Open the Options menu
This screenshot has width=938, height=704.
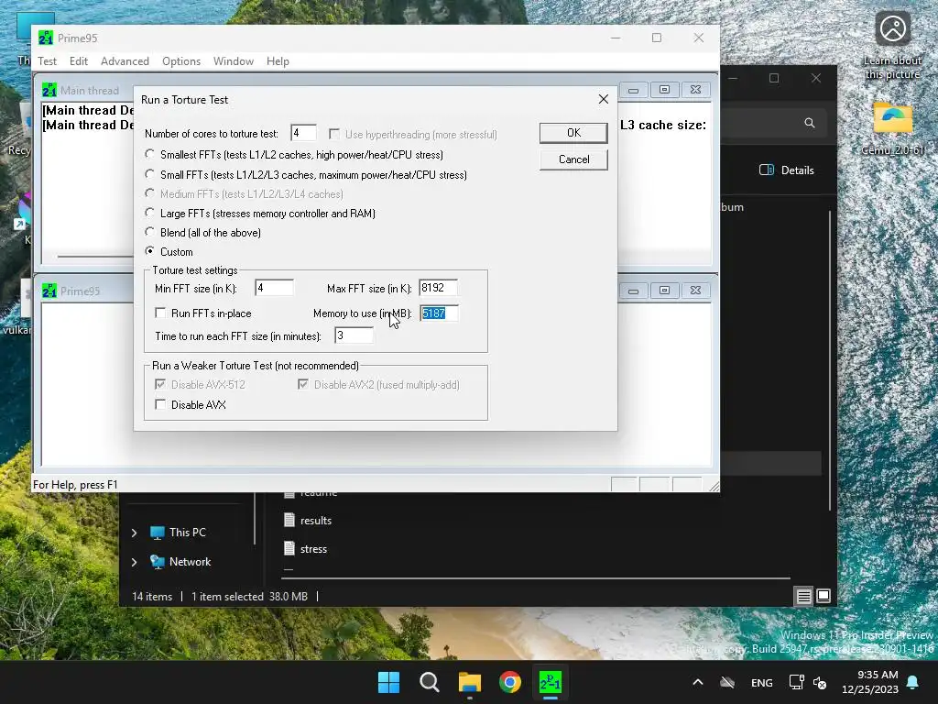(x=181, y=61)
